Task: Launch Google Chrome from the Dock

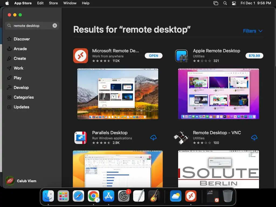Action: 94,196
